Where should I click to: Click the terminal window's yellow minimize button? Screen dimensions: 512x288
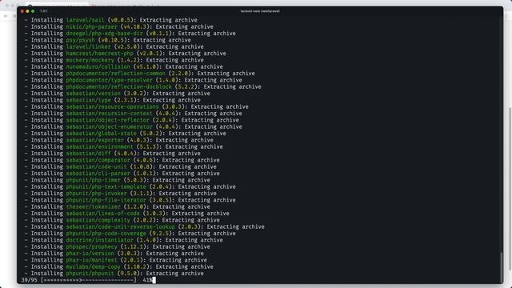coord(27,11)
